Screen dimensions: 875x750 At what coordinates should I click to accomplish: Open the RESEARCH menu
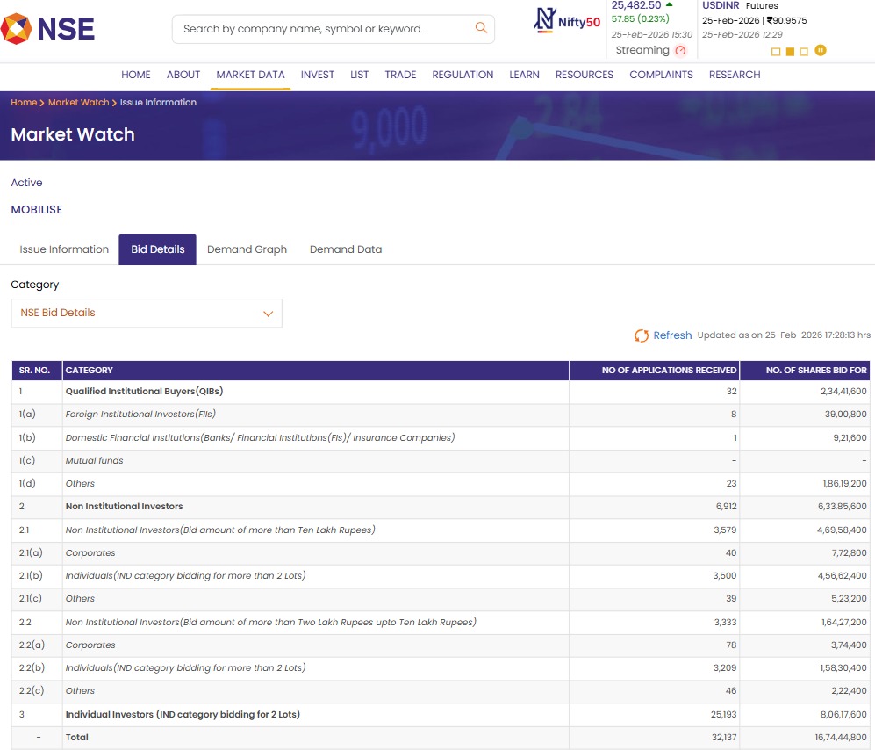pyautogui.click(x=735, y=75)
